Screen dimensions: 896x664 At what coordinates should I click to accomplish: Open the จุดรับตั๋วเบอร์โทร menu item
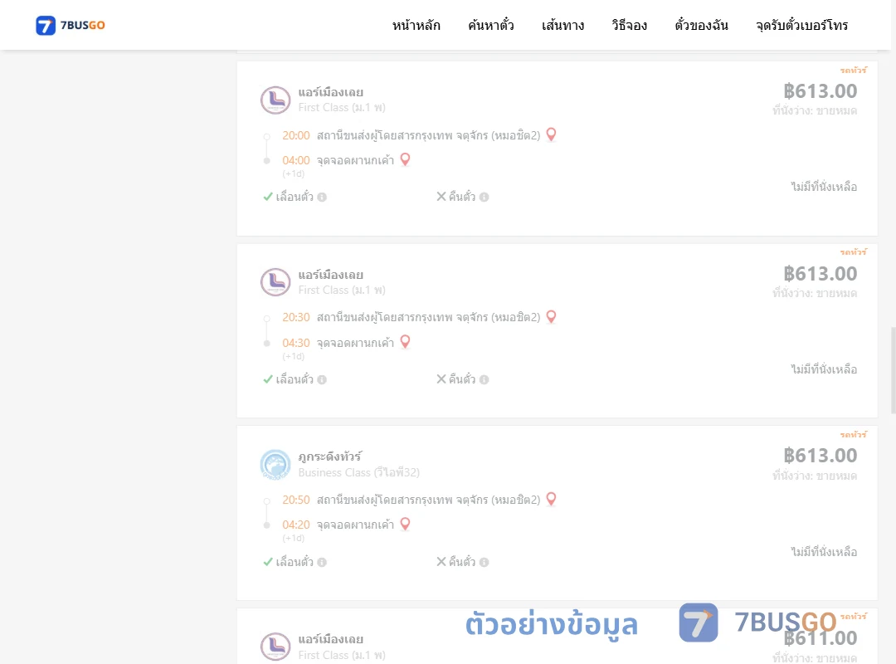pos(801,25)
